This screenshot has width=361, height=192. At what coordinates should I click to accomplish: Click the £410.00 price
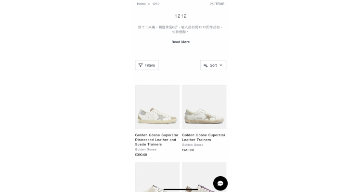188,150
